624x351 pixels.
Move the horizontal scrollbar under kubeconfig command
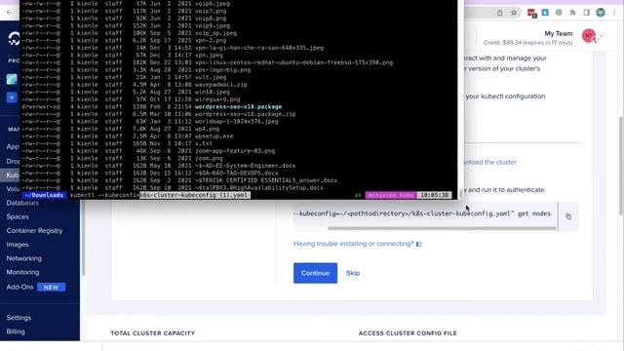pos(442,228)
